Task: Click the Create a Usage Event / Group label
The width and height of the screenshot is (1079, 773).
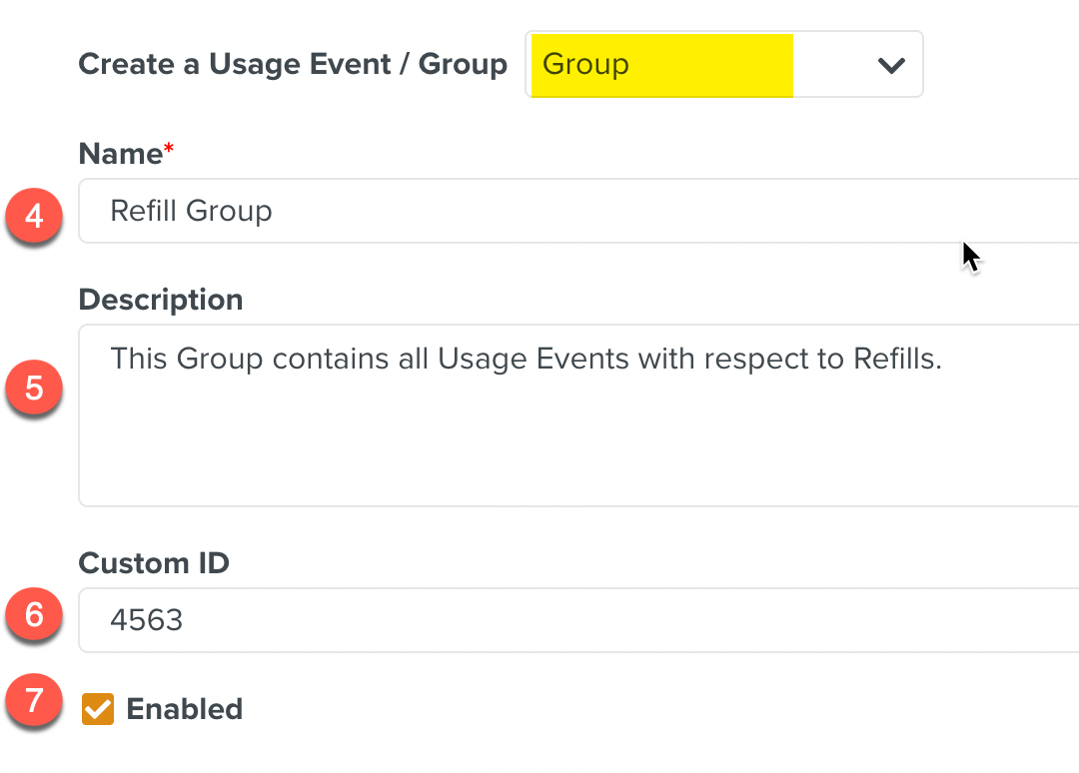Action: click(x=293, y=64)
